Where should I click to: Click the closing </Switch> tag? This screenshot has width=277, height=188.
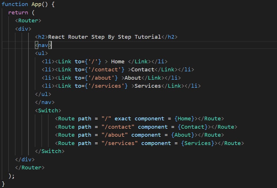coord(50,151)
